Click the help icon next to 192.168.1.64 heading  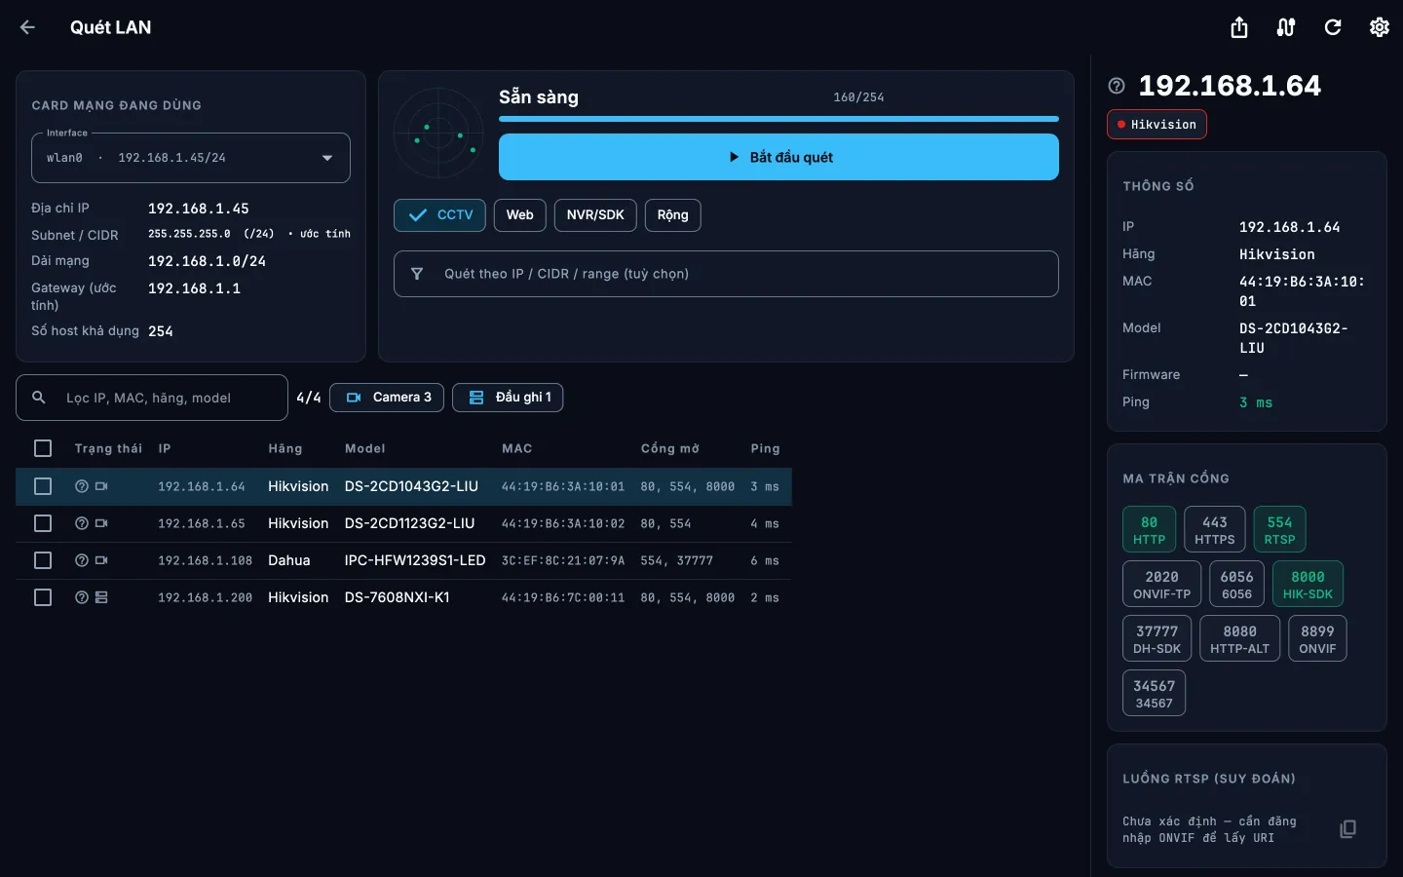click(1117, 86)
